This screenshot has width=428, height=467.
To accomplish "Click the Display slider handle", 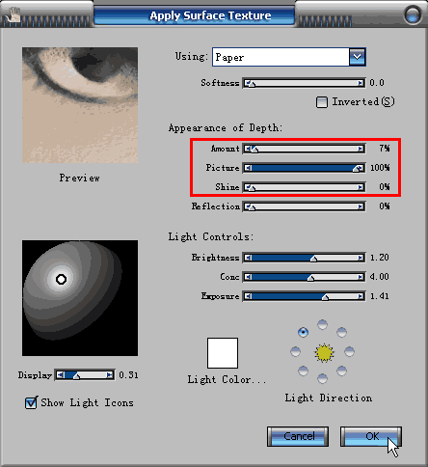I will coord(76,376).
